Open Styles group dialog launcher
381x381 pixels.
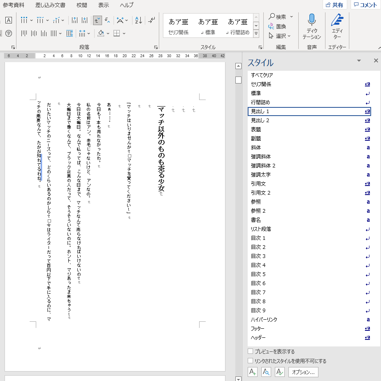(260, 47)
